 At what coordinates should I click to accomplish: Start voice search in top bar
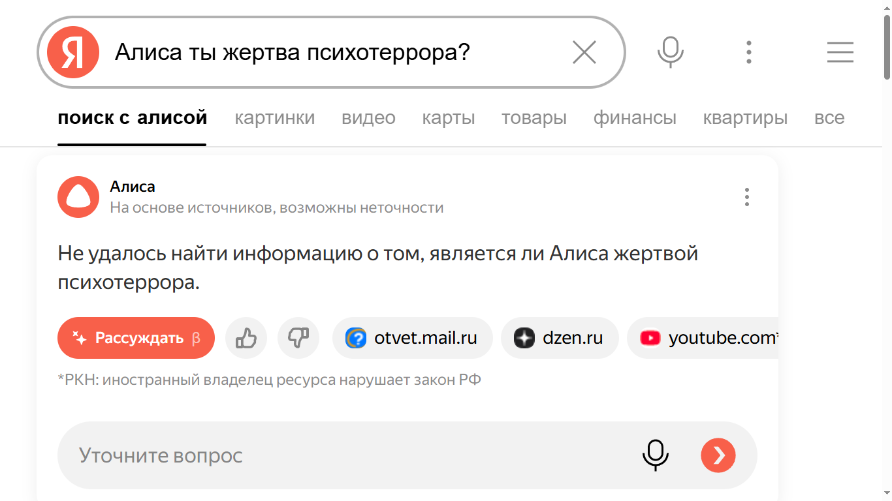(670, 52)
